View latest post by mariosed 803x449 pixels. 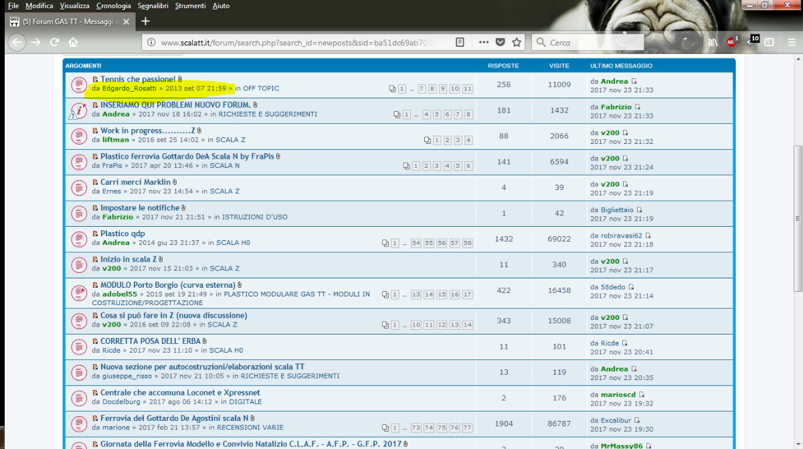pos(640,395)
